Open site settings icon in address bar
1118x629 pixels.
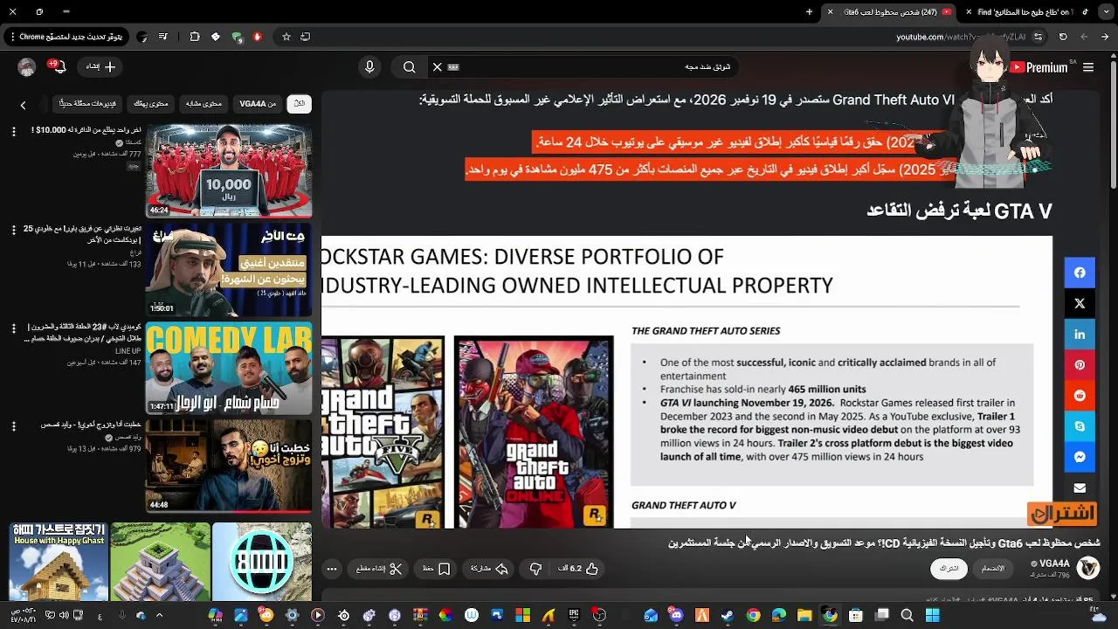coord(1038,37)
